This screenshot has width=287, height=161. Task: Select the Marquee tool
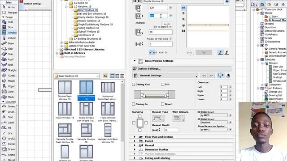(x=9, y=13)
